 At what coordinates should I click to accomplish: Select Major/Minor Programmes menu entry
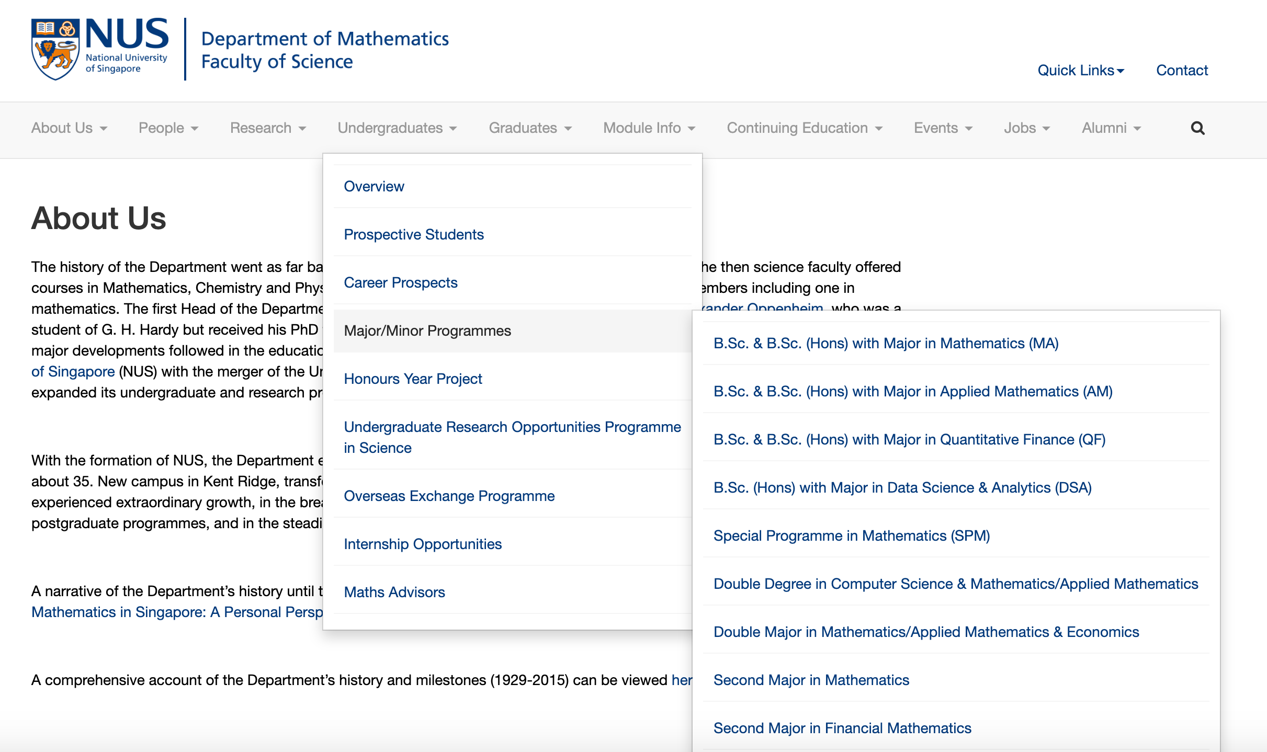point(427,331)
